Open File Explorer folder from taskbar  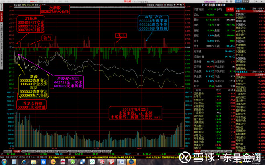[x=33, y=162]
